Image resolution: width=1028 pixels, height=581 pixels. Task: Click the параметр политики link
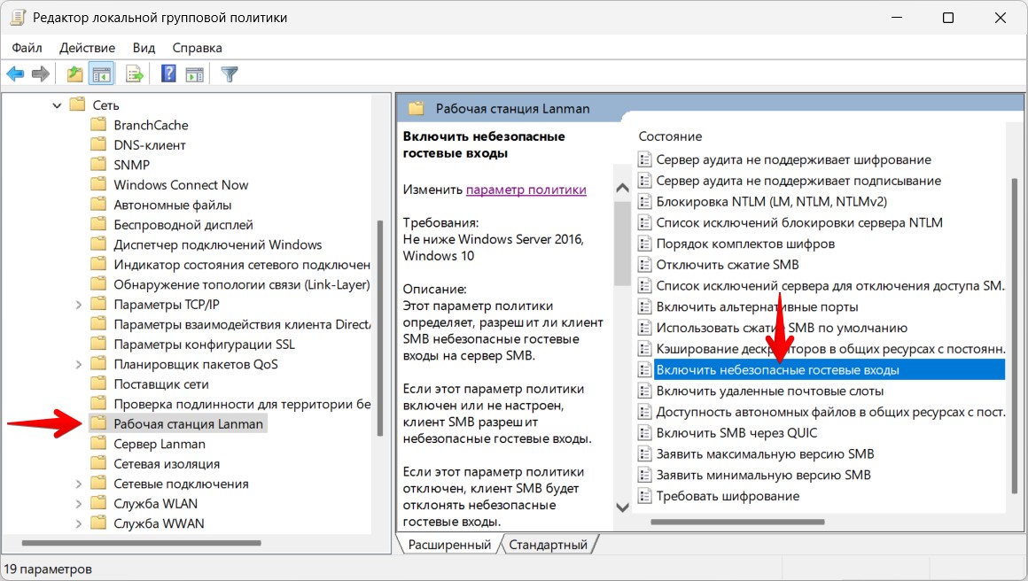point(526,190)
